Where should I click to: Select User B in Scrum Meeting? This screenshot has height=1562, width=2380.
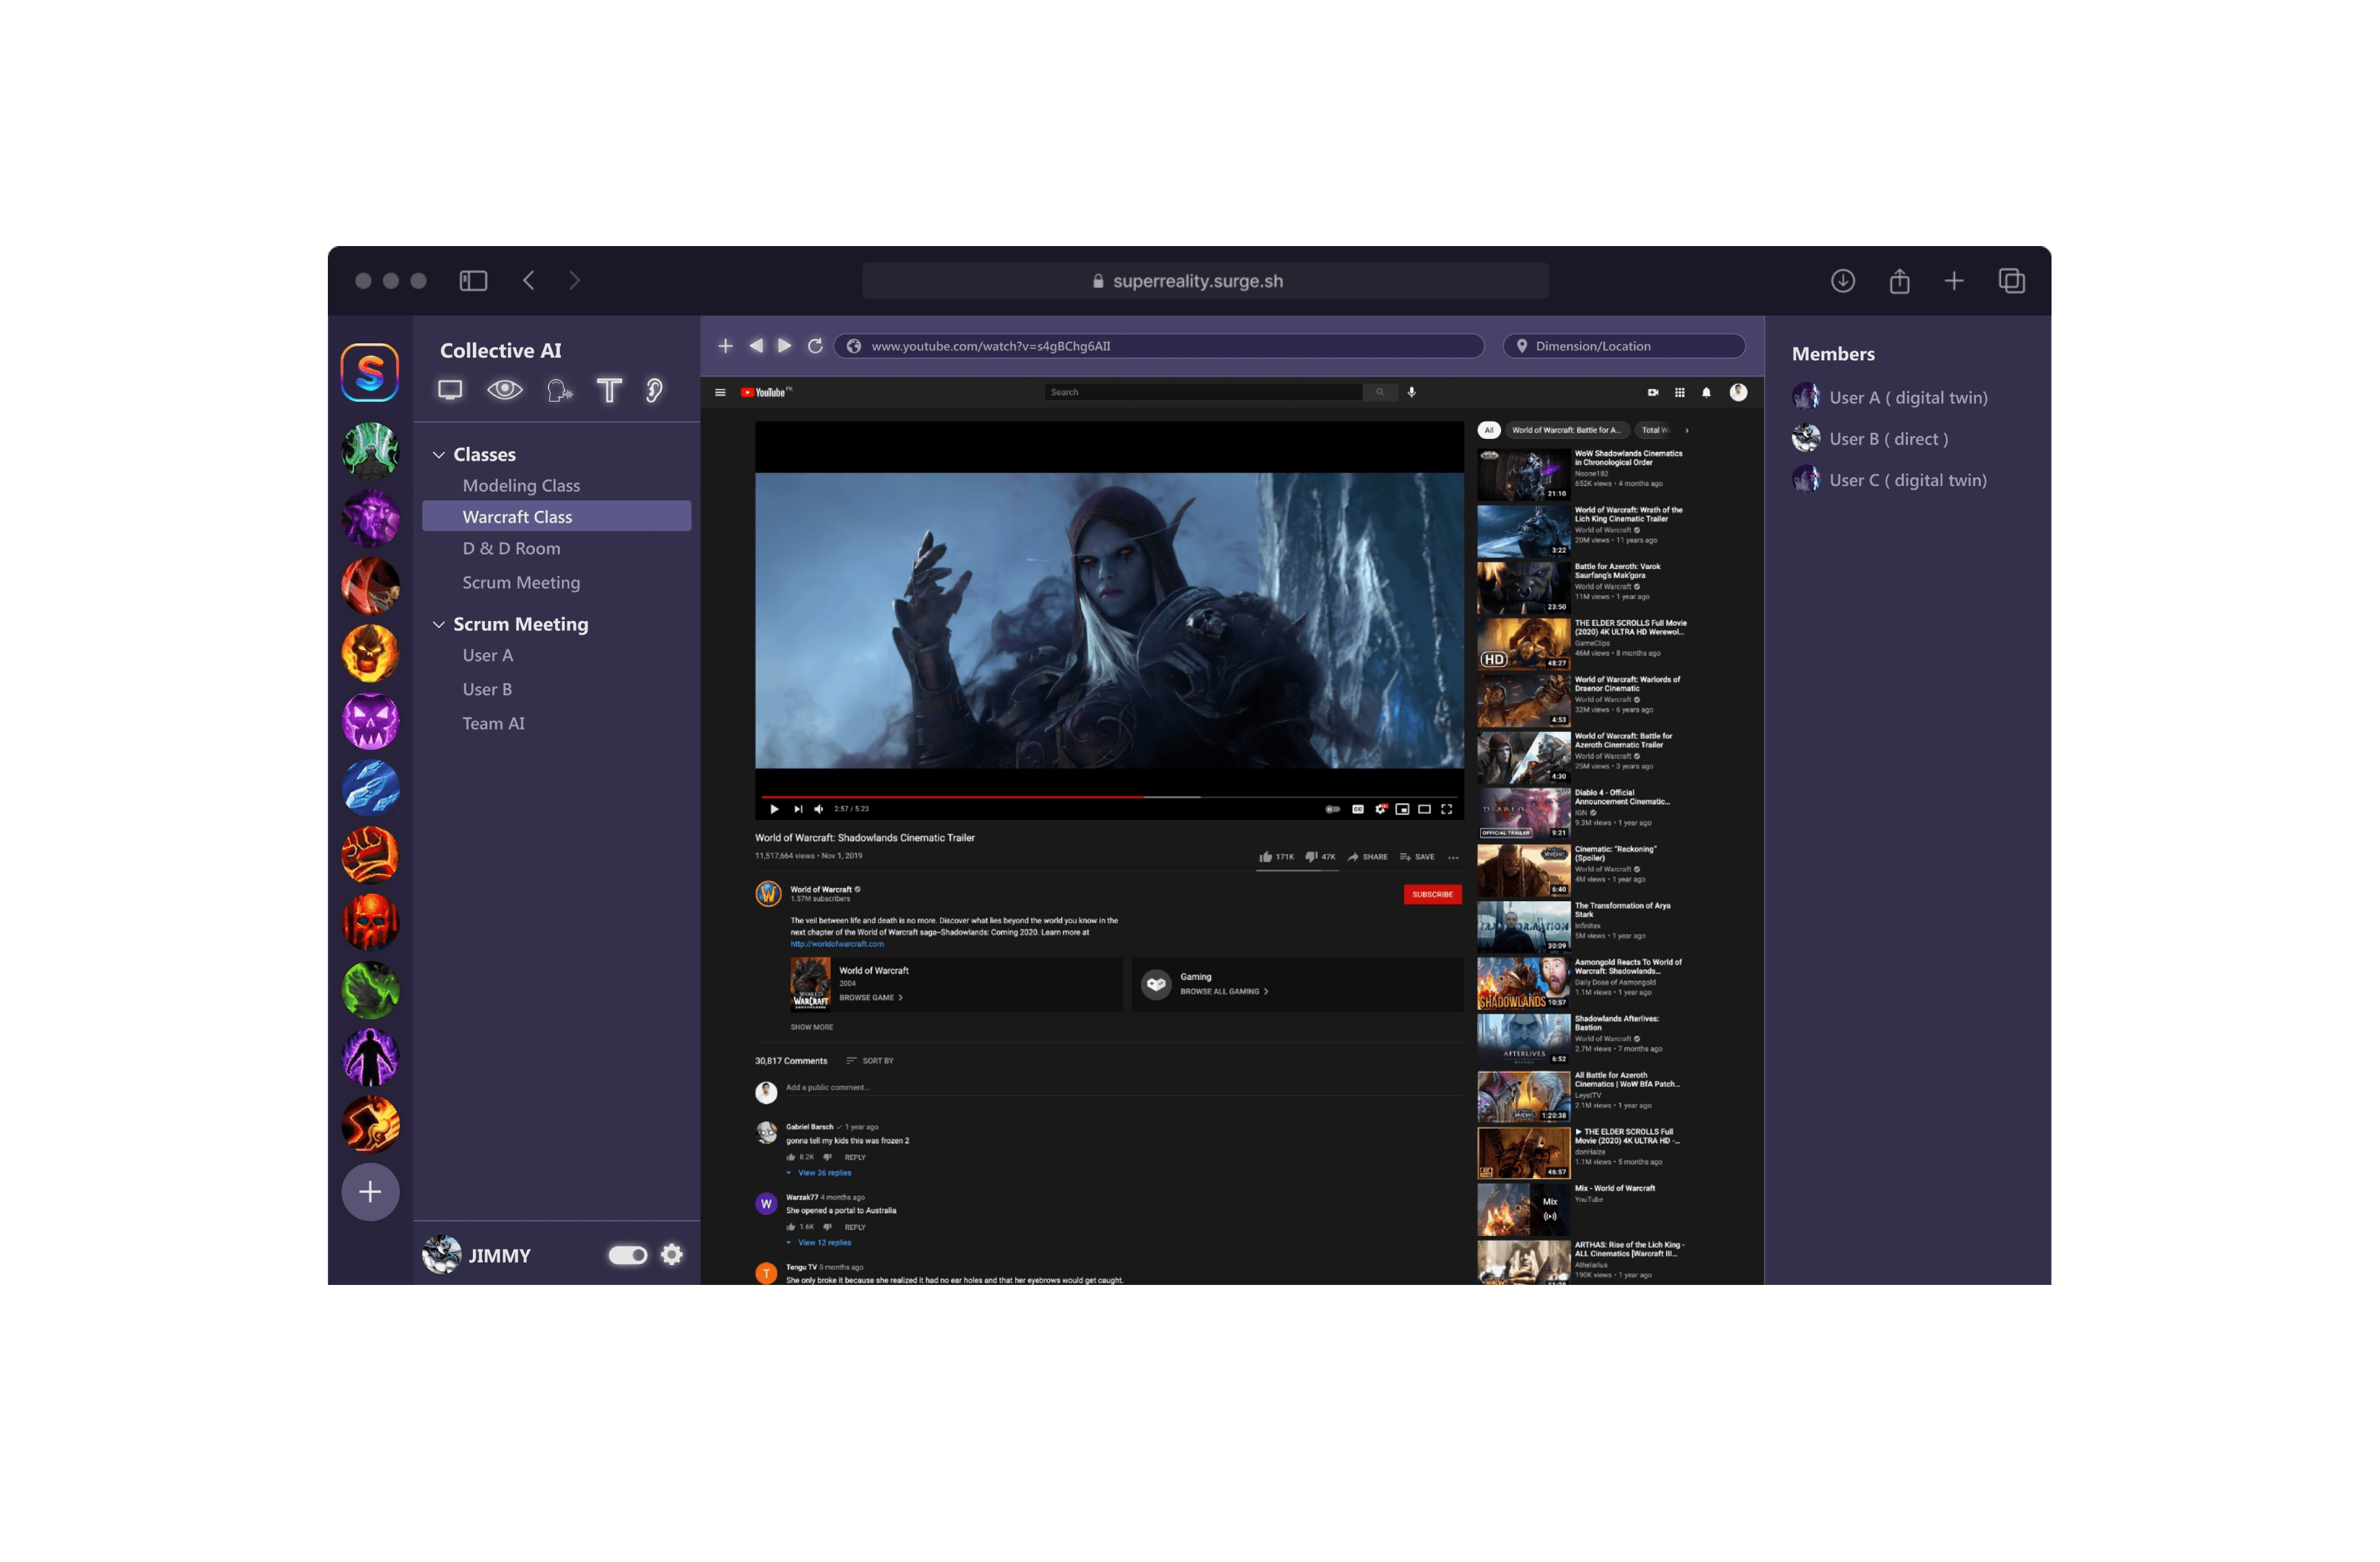click(487, 690)
